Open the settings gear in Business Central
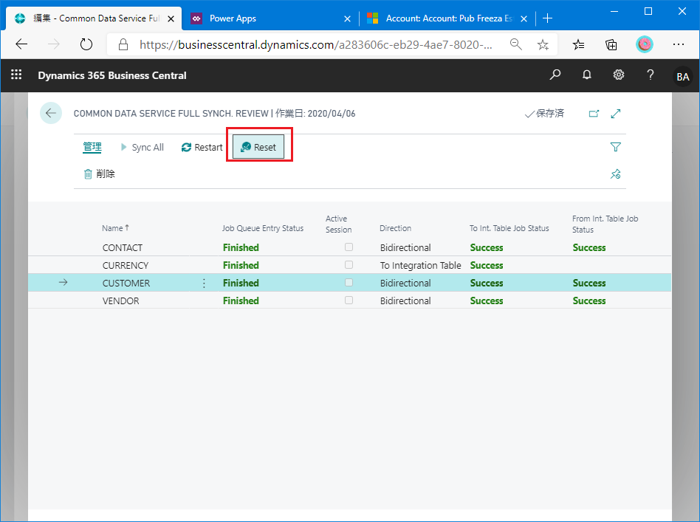The width and height of the screenshot is (700, 522). coord(619,75)
